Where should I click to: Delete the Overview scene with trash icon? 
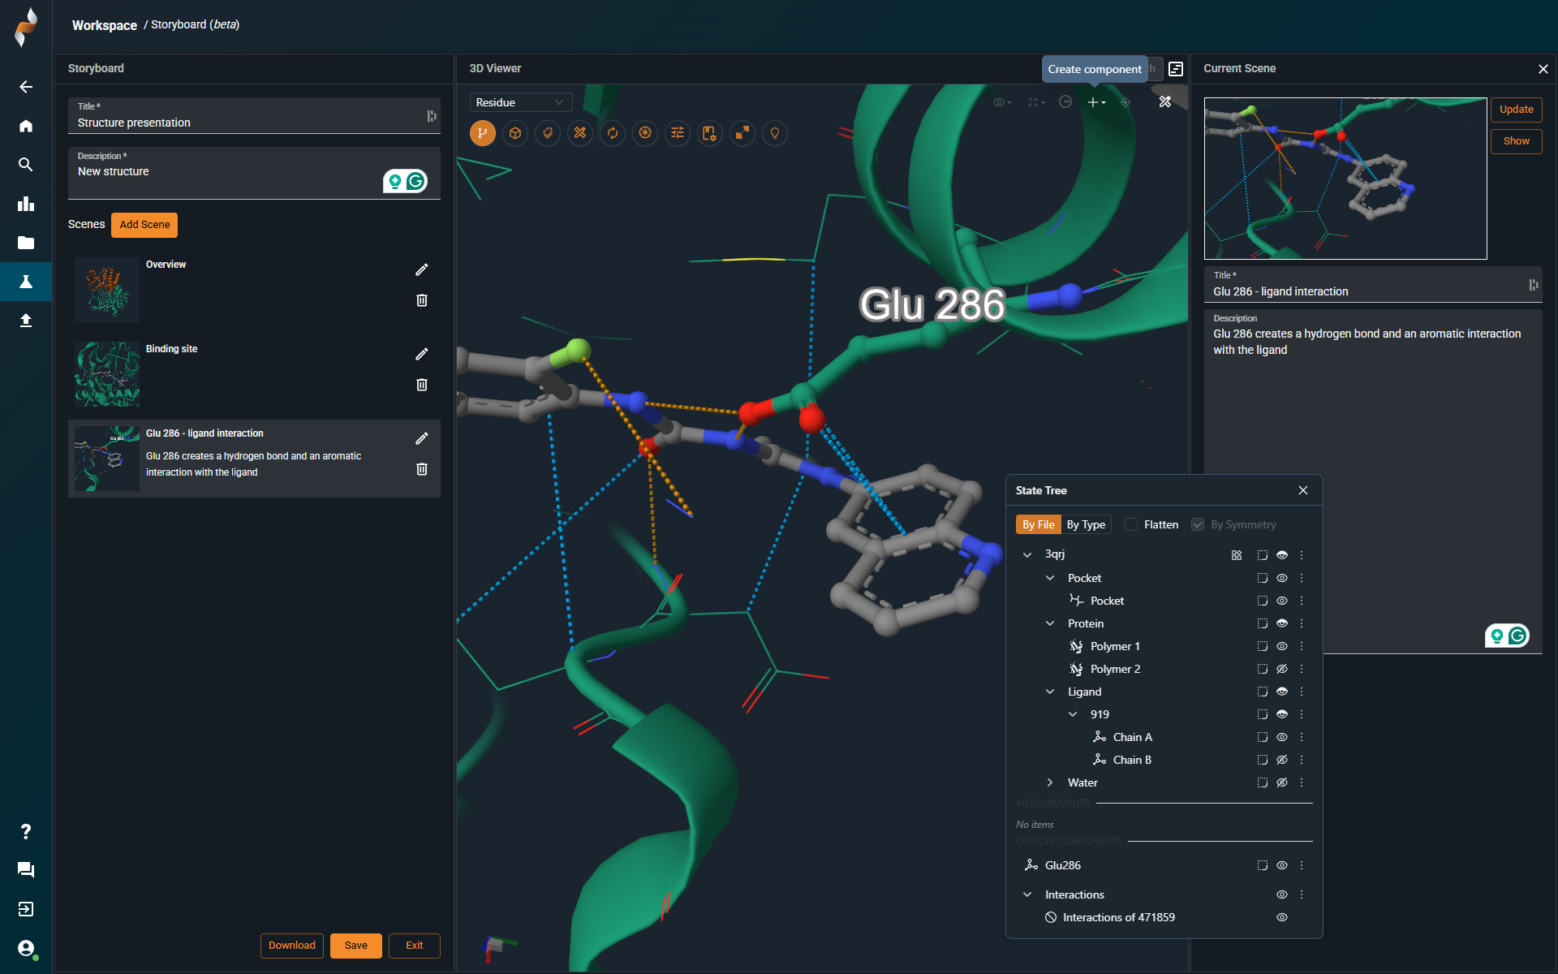point(422,300)
